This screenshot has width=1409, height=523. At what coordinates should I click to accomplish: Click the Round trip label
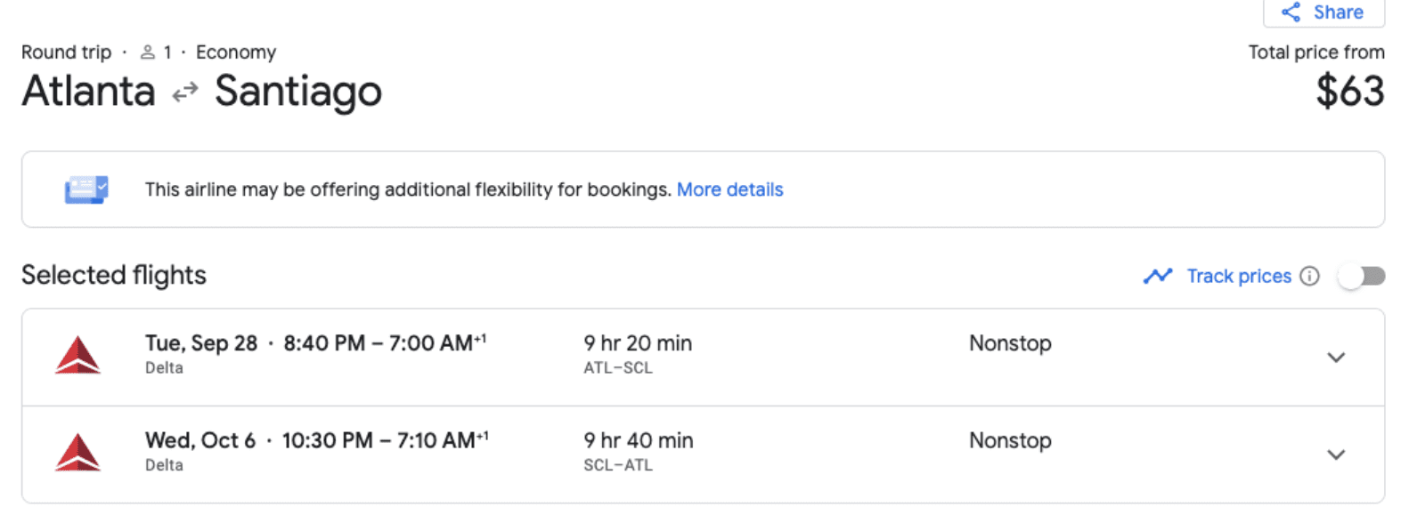[66, 52]
